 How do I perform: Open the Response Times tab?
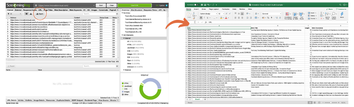150,10
